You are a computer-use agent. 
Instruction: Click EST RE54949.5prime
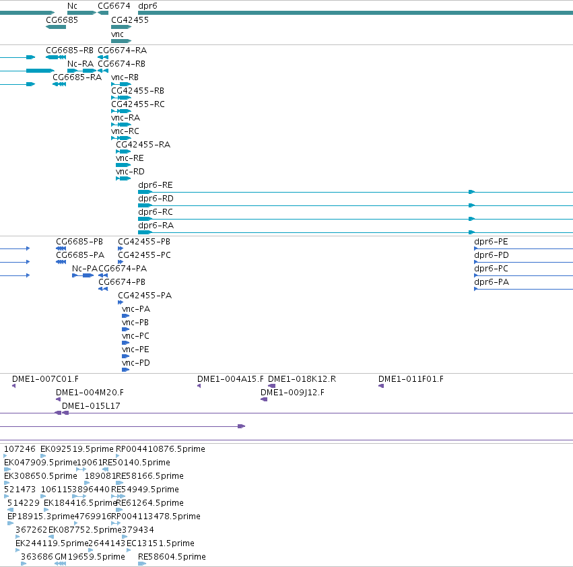pos(145,490)
